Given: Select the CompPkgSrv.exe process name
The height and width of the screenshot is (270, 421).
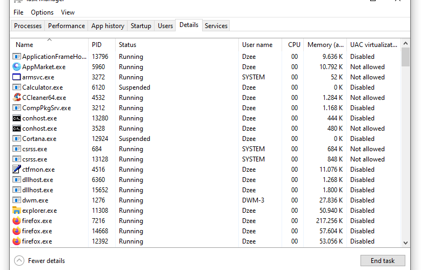Looking at the screenshot, I should [46, 107].
